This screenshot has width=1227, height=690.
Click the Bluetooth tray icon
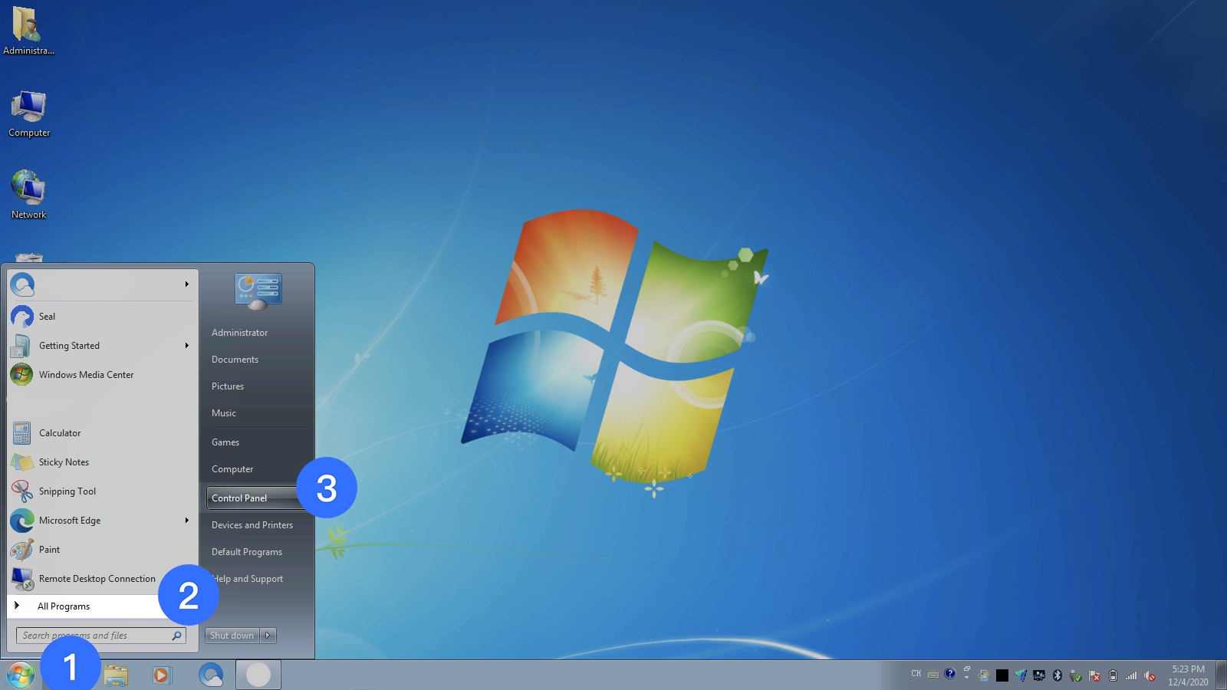coord(1058,675)
